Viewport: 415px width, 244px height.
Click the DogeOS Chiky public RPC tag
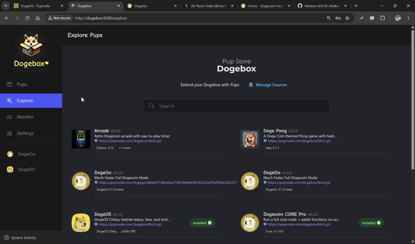tap(117, 231)
